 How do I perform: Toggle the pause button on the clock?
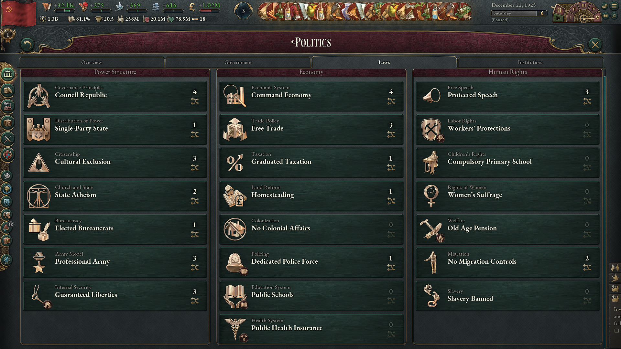559,10
